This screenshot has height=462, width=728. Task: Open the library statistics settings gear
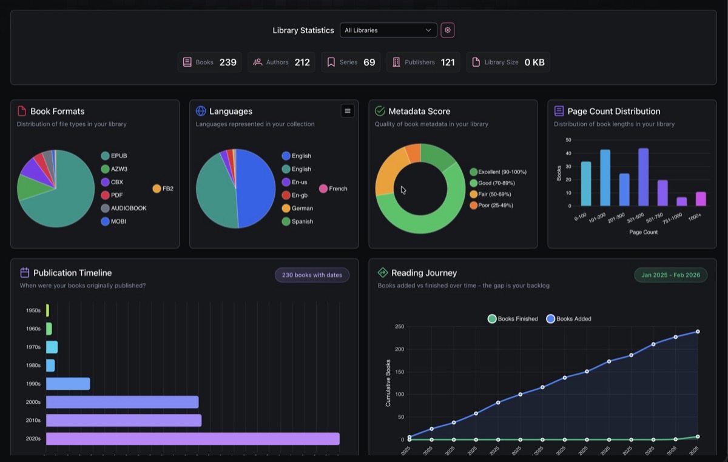448,30
